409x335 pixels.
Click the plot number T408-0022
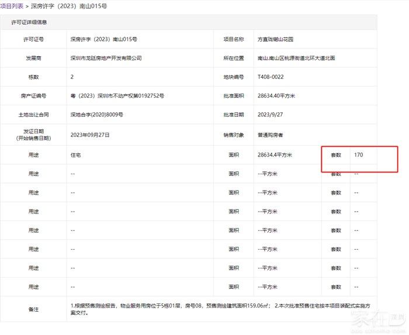point(272,77)
